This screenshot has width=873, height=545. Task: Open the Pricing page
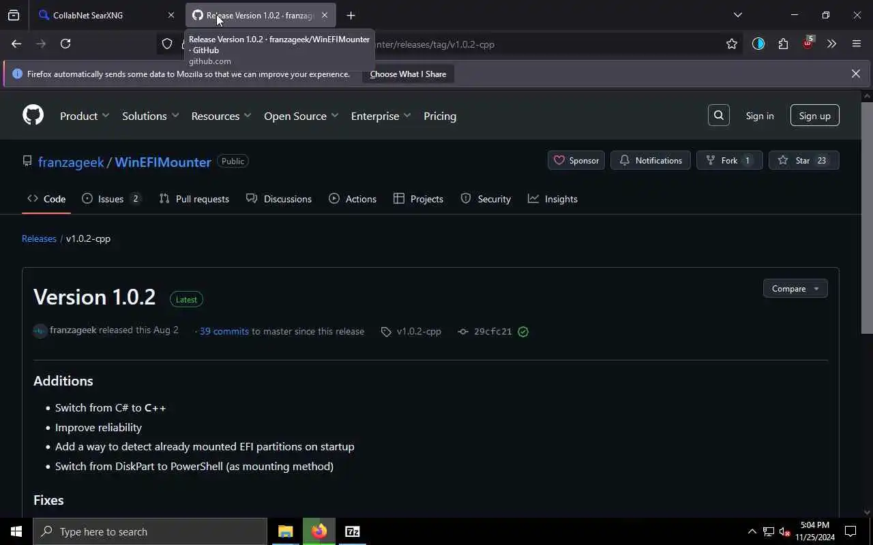click(440, 116)
